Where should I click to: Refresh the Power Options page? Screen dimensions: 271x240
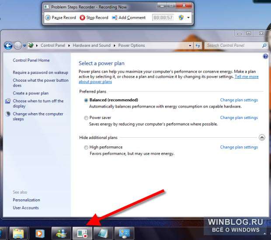(198, 45)
